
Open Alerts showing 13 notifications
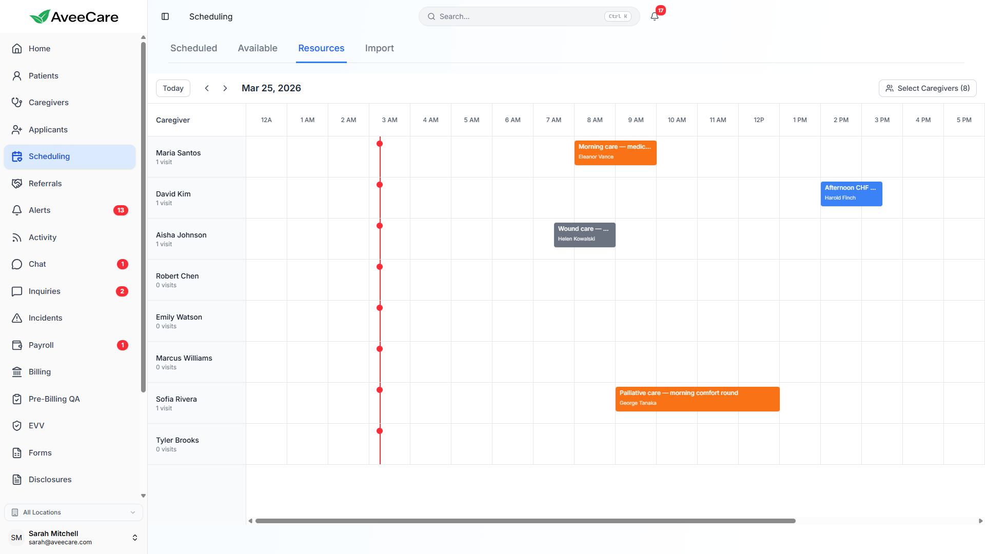click(40, 210)
